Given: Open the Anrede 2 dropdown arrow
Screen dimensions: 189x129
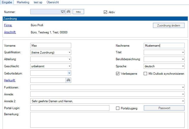Looking at the screenshot, I should tap(183, 101).
